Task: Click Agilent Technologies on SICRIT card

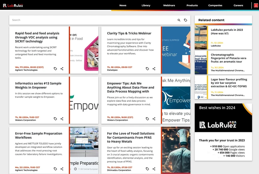Action: (26, 70)
